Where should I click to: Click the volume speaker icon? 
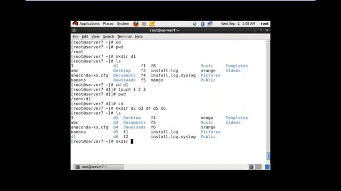[194, 24]
